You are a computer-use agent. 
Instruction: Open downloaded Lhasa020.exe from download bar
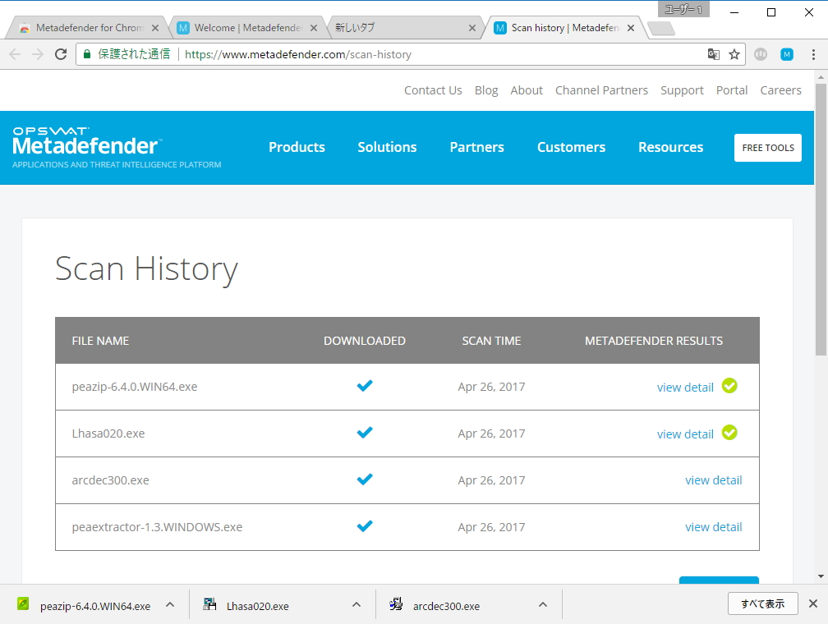[247, 605]
